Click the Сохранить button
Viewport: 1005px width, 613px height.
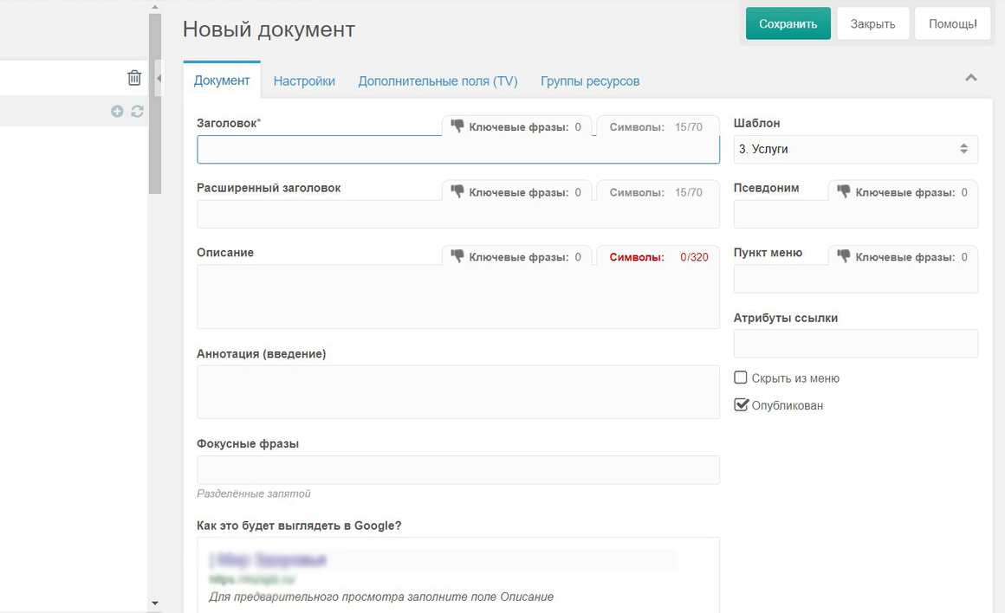click(x=788, y=23)
